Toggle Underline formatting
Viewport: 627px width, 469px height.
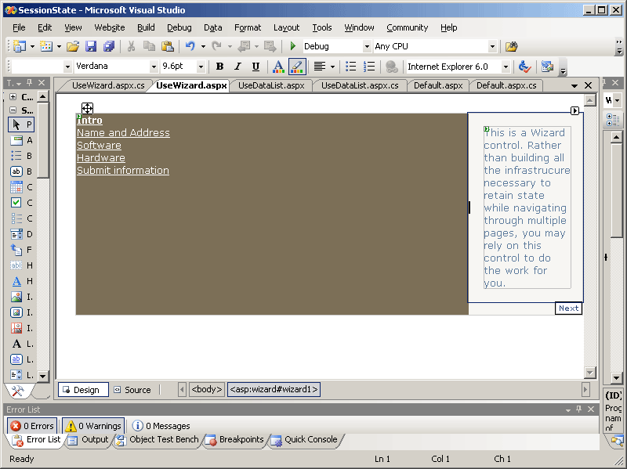(x=256, y=67)
